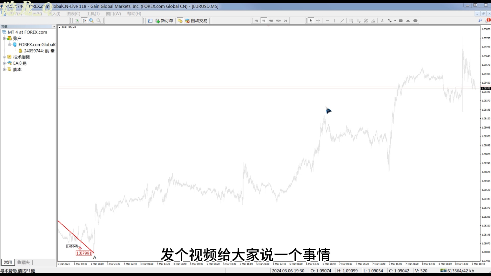Image resolution: width=491 pixels, height=276 pixels.
Task: Draw a horizontal line tool
Action: click(x=328, y=21)
